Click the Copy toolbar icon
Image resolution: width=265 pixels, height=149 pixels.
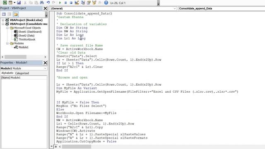31,2
